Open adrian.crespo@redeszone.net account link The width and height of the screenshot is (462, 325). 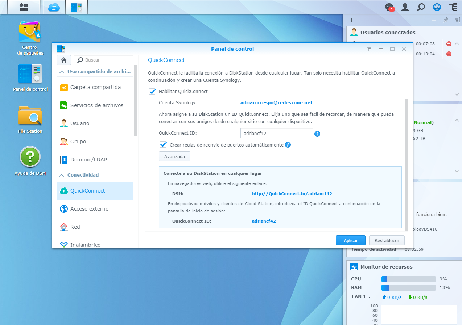[276, 103]
